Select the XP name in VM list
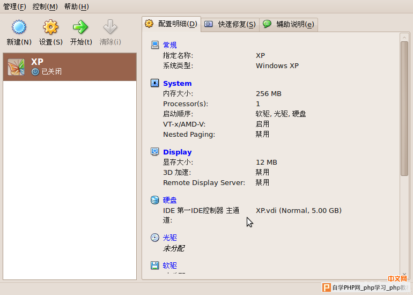The image size is (413, 295). [37, 62]
